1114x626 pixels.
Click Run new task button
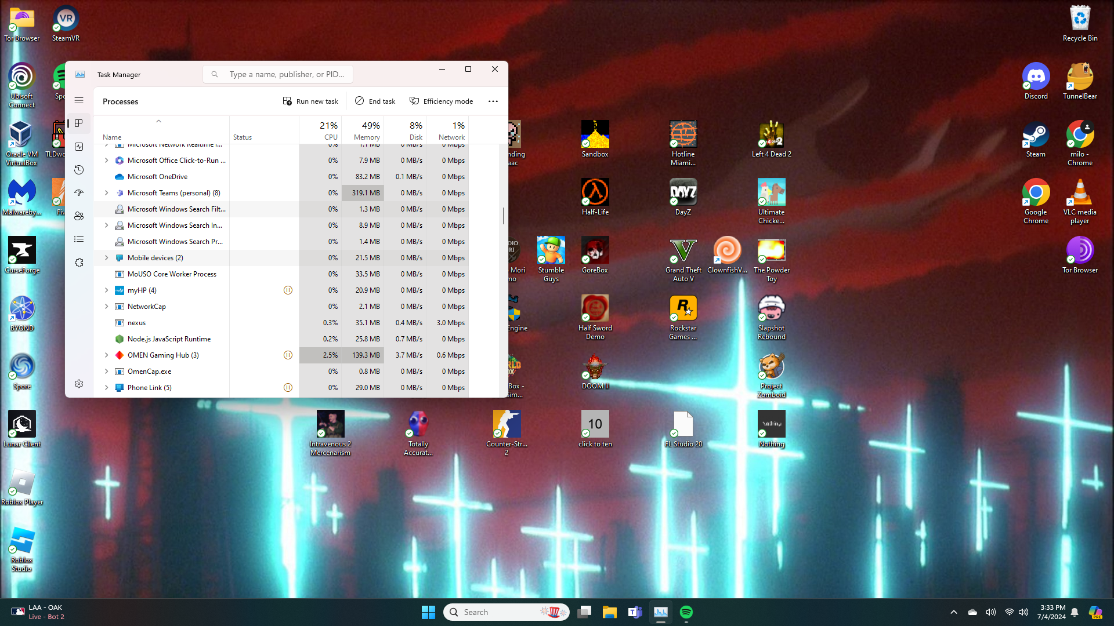(x=310, y=101)
